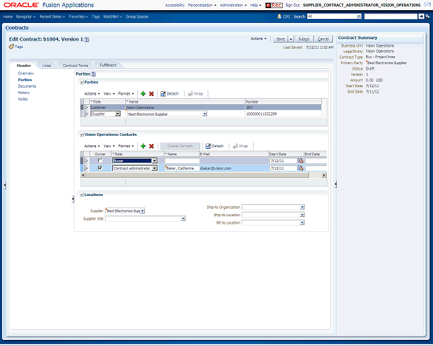Open calendar picker for Contract administrator start date

tap(300, 168)
